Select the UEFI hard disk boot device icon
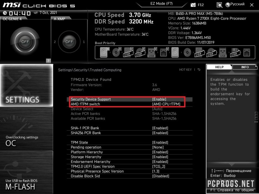The image size is (259, 194). pos(104,52)
